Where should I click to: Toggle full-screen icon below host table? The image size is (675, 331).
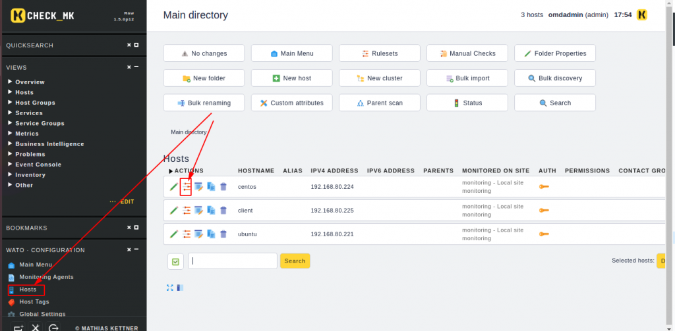point(169,288)
